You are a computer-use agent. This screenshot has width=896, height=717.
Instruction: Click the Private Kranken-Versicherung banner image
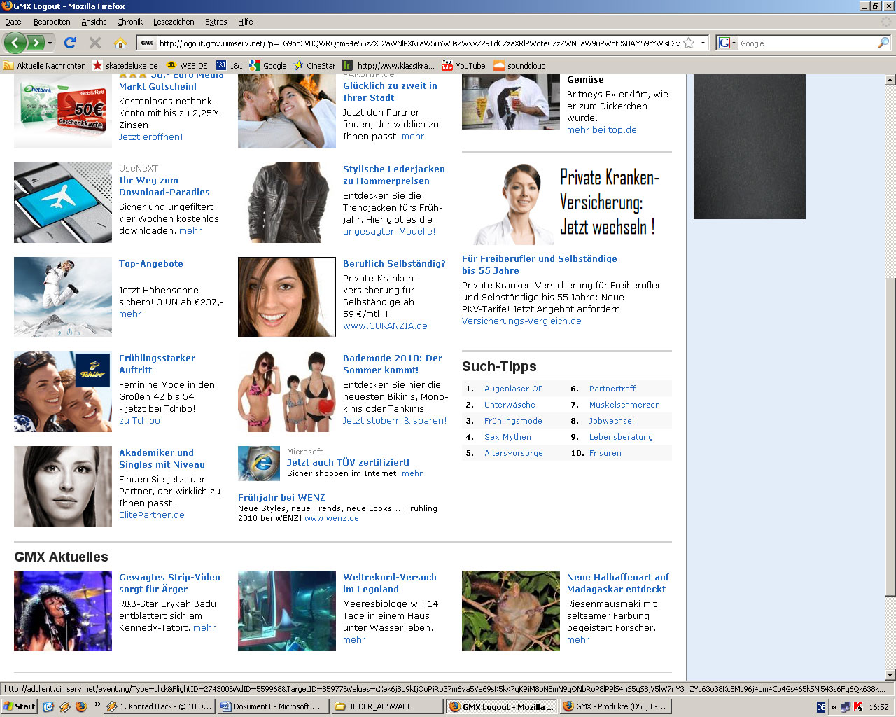[567, 202]
